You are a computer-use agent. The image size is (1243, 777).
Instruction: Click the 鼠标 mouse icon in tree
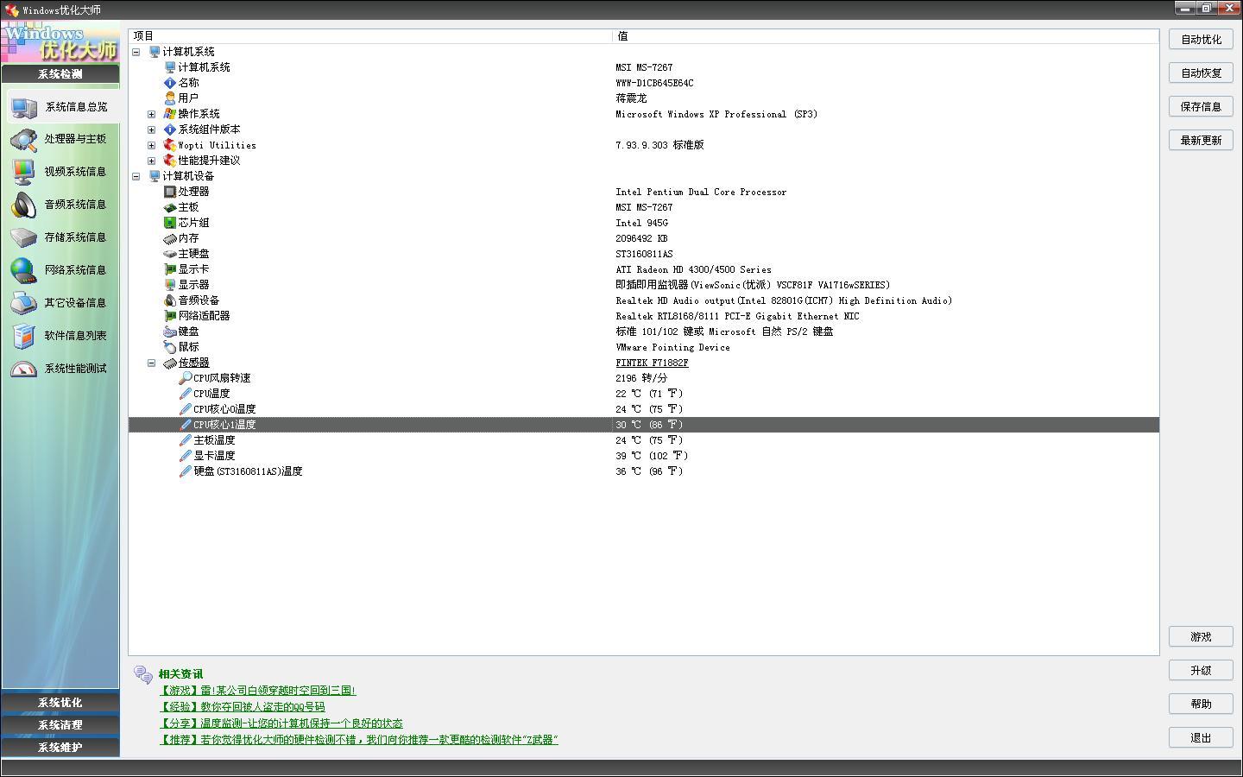tap(170, 347)
